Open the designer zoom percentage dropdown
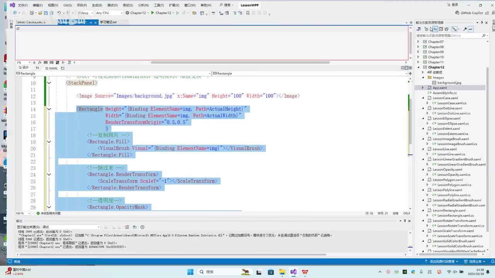The width and height of the screenshot is (495, 278). (x=23, y=63)
